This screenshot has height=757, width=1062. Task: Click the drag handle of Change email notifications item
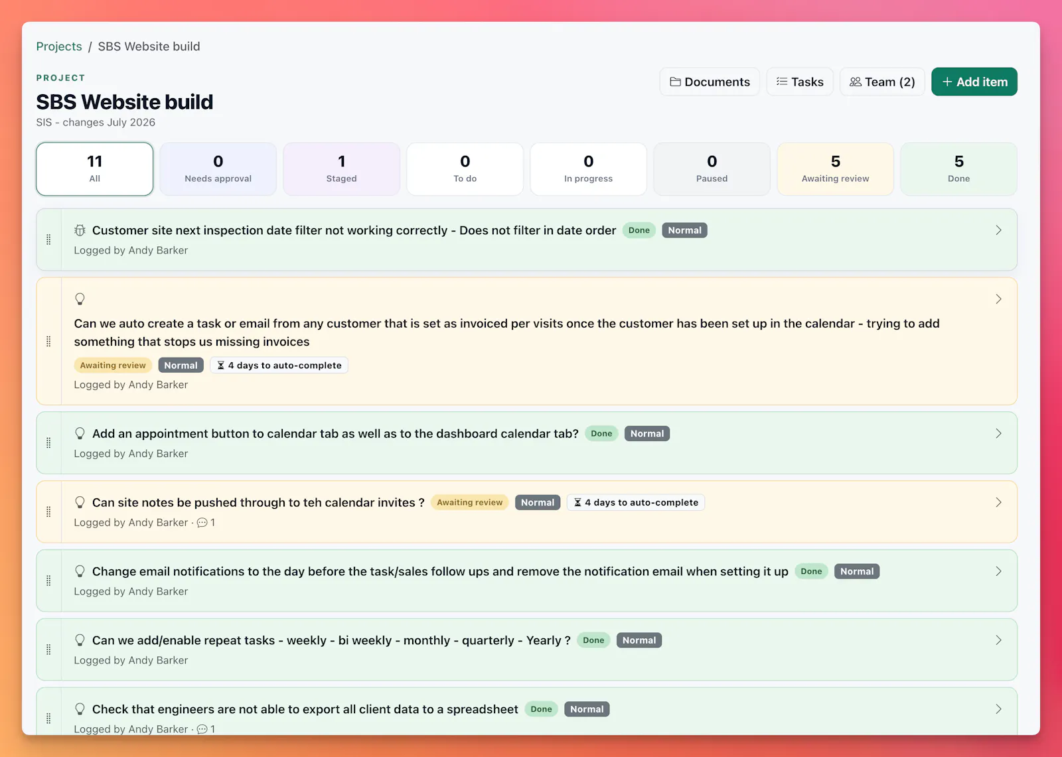pos(48,581)
